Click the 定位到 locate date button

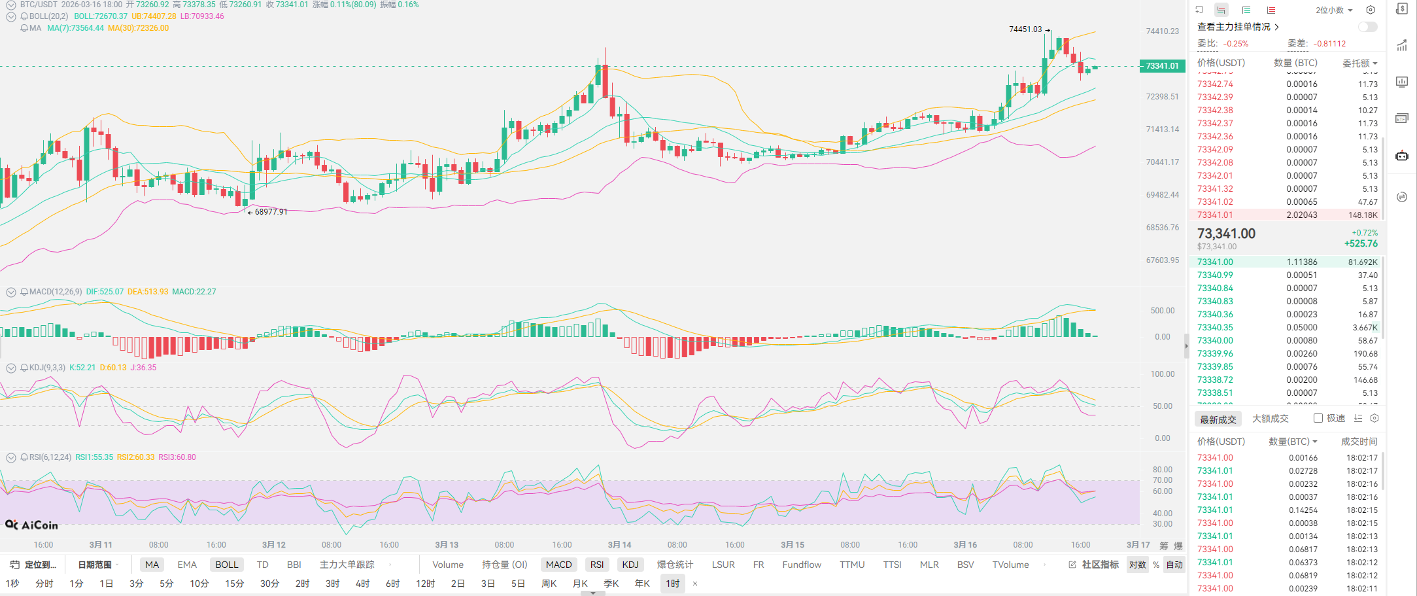33,565
